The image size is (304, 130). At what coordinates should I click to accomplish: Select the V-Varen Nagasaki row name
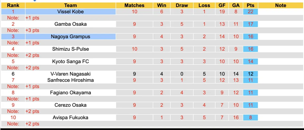coord(70,74)
